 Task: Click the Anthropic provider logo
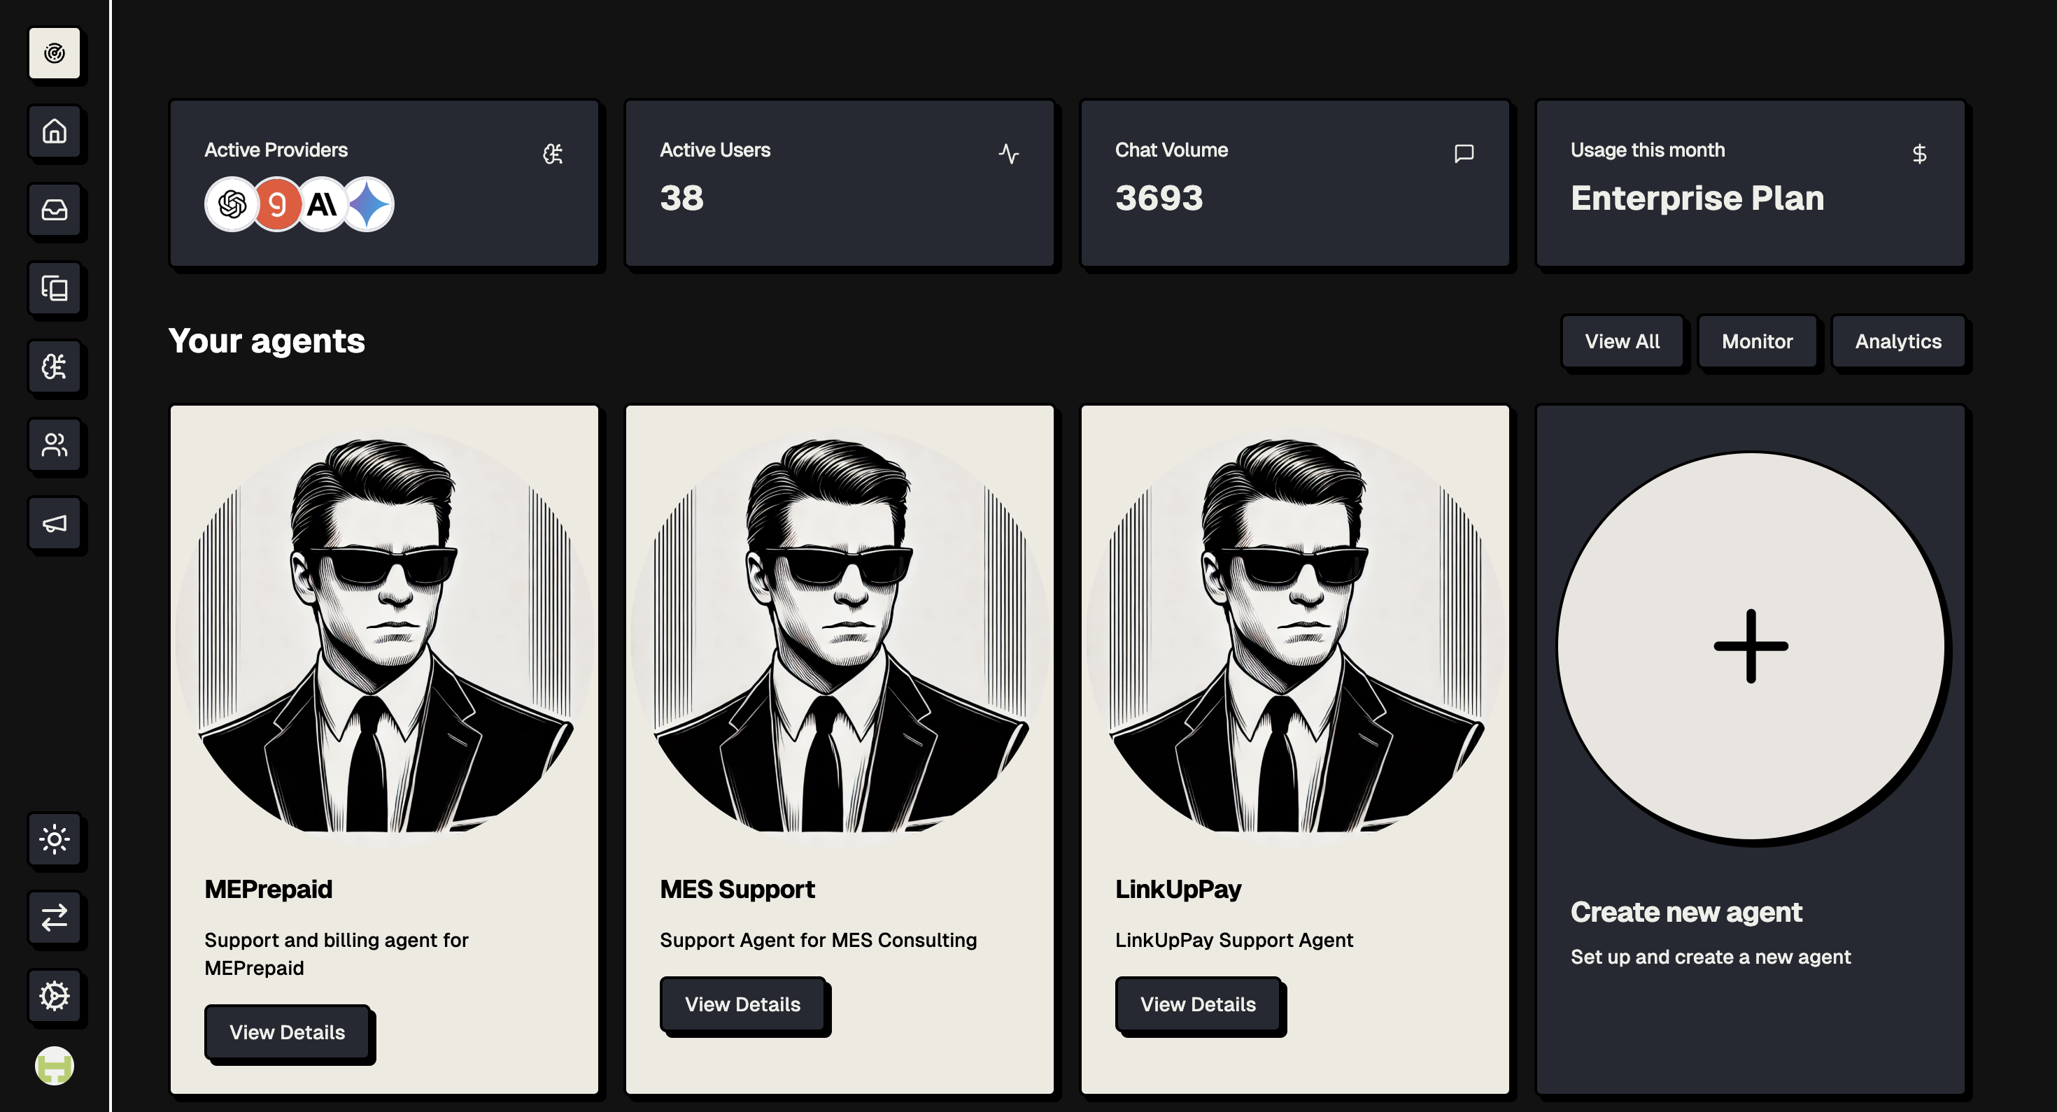(323, 204)
